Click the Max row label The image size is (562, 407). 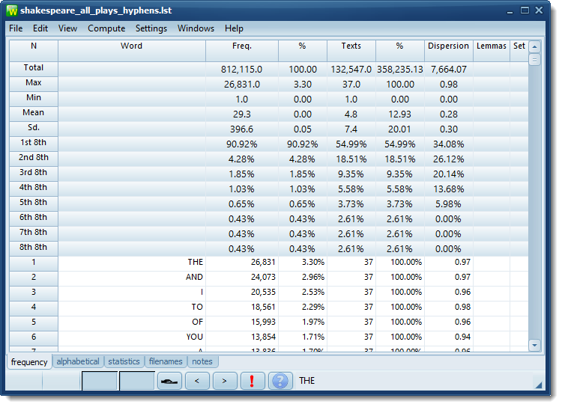tap(34, 85)
